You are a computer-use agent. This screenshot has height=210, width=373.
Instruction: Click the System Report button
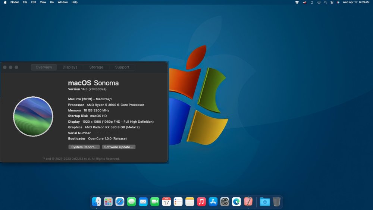(x=84, y=147)
